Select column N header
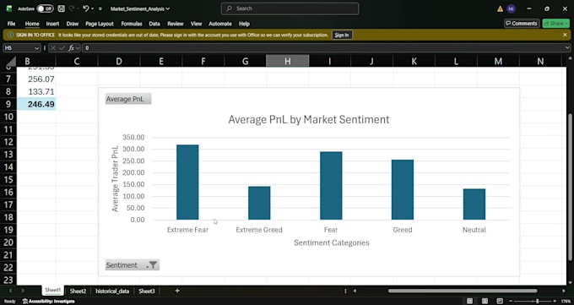 pos(540,61)
